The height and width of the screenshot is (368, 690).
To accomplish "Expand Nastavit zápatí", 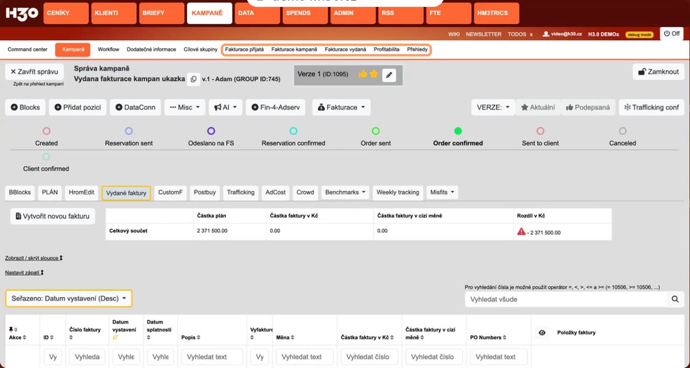I will [25, 273].
